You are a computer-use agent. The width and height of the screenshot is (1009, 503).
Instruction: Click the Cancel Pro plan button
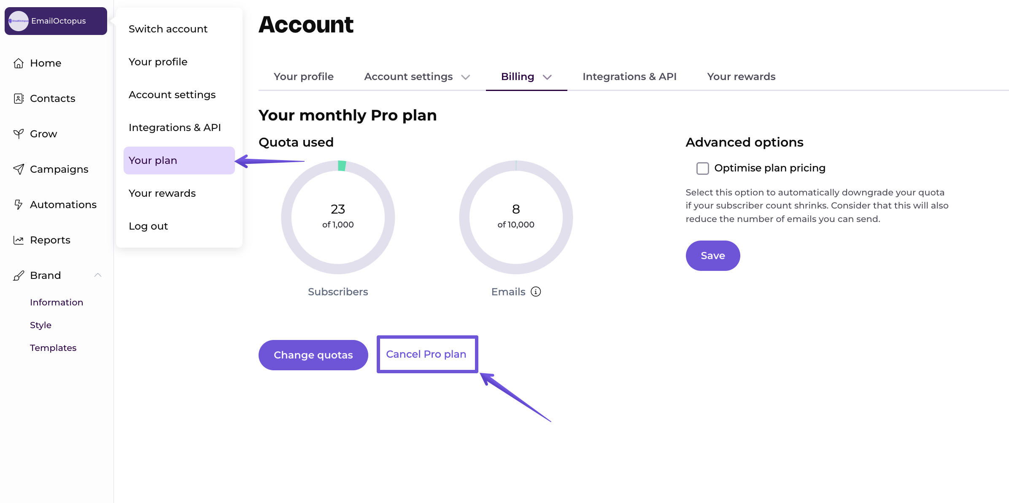[426, 354]
